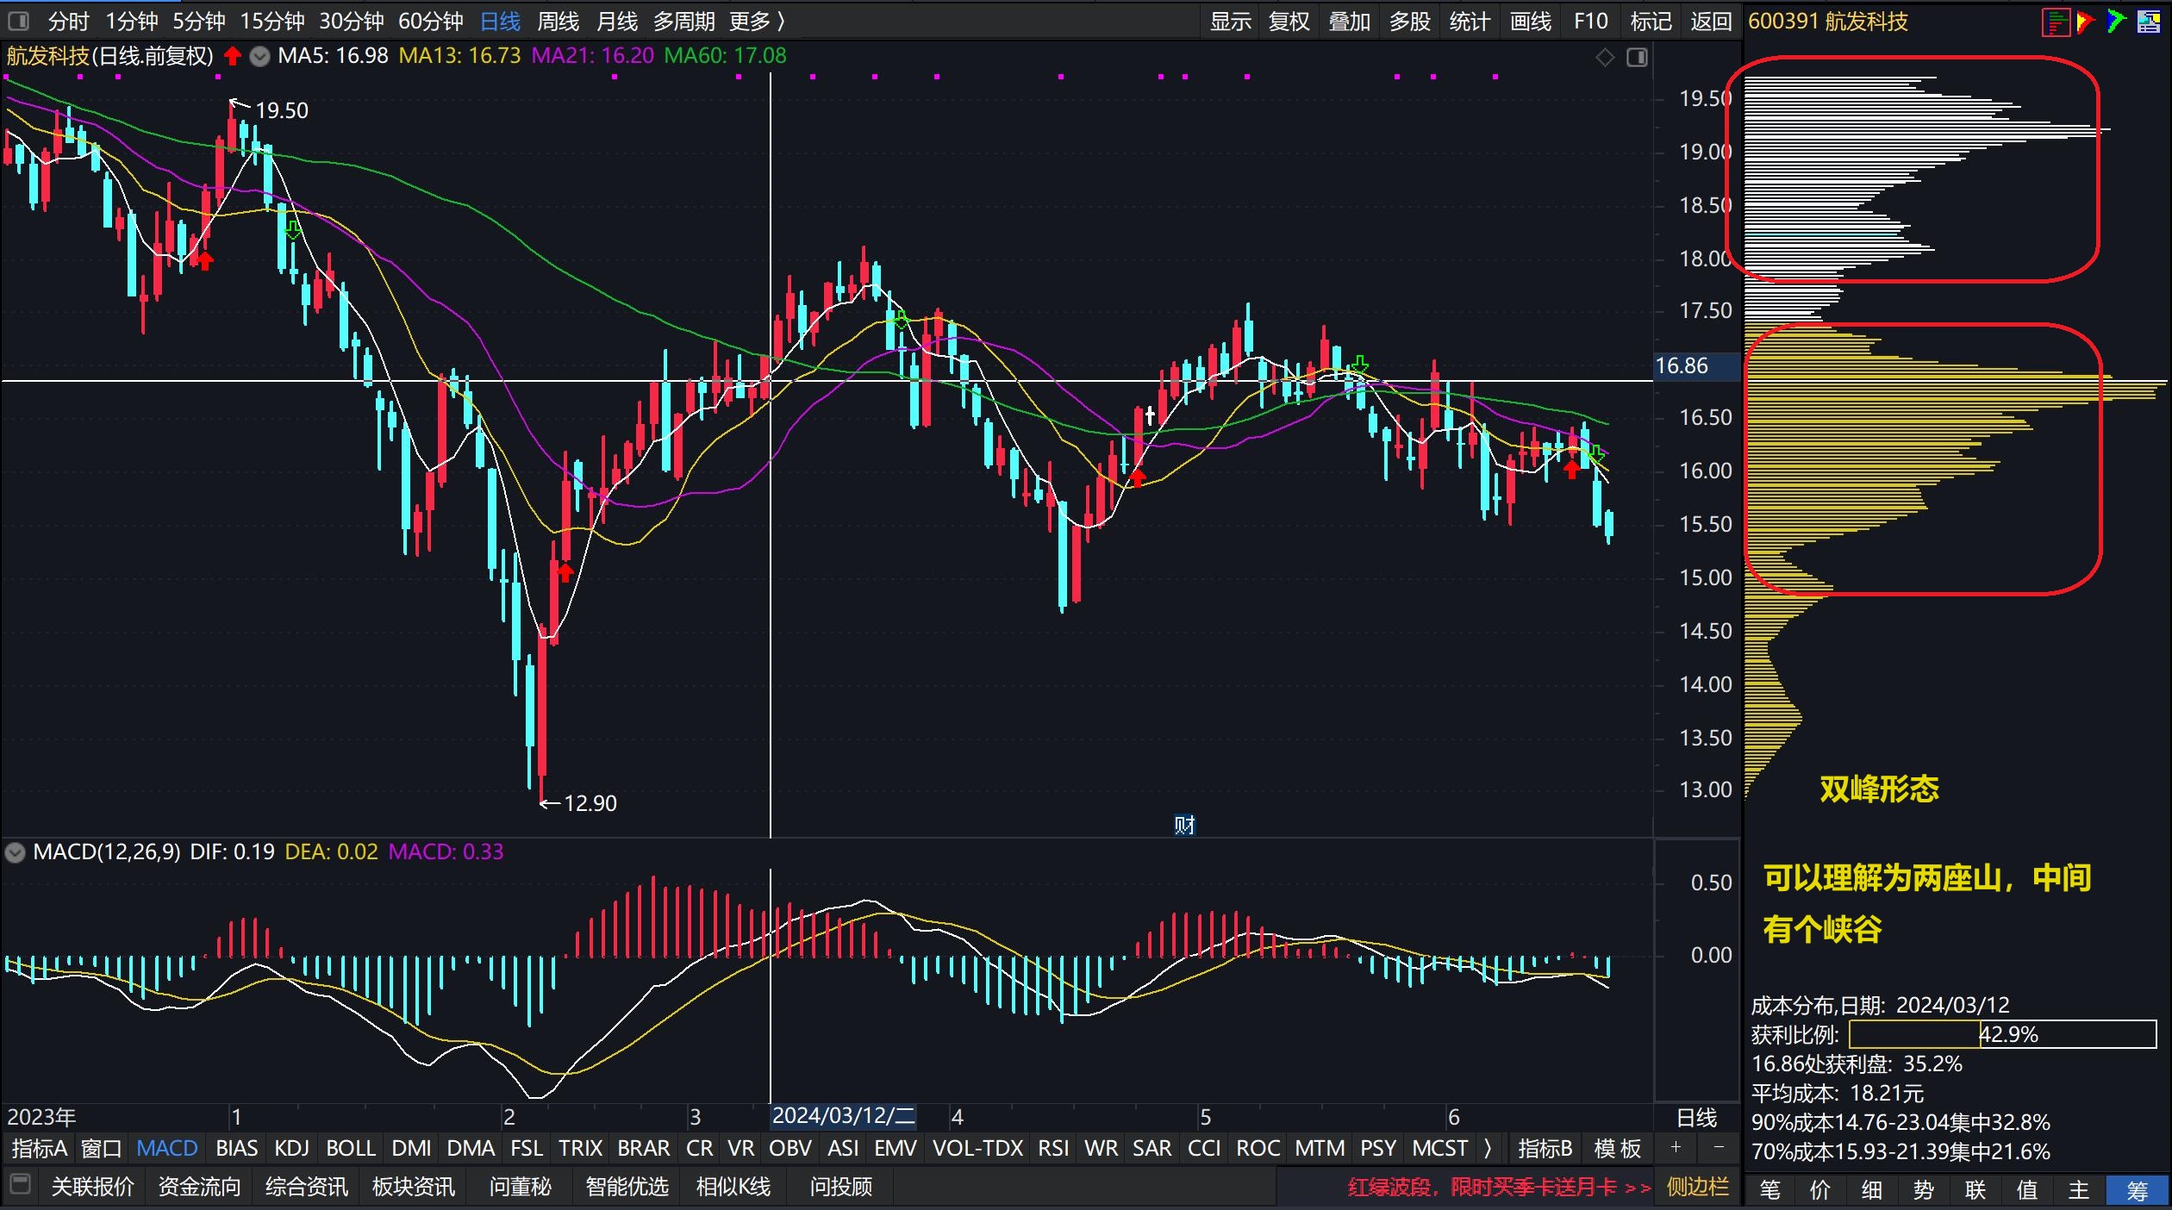Click the 财 financial marker on chart
The height and width of the screenshot is (1210, 2172).
pos(1184,826)
